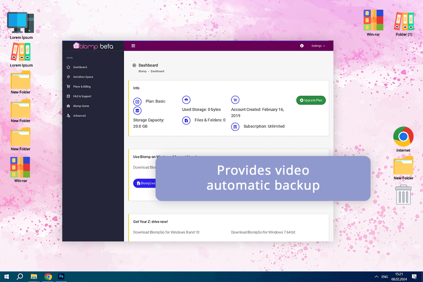Open Photoshop from the taskbar

(x=61, y=277)
